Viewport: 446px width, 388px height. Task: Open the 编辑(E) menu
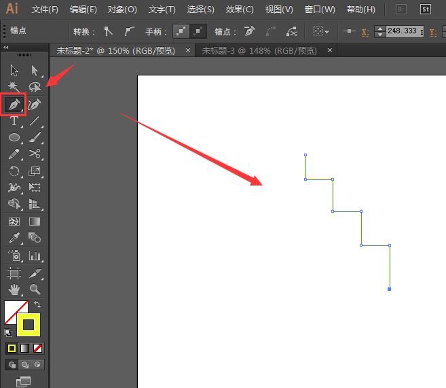tap(83, 10)
